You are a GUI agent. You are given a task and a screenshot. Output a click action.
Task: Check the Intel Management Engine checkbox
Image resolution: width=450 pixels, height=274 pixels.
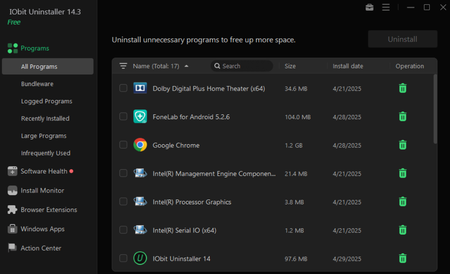coord(123,173)
